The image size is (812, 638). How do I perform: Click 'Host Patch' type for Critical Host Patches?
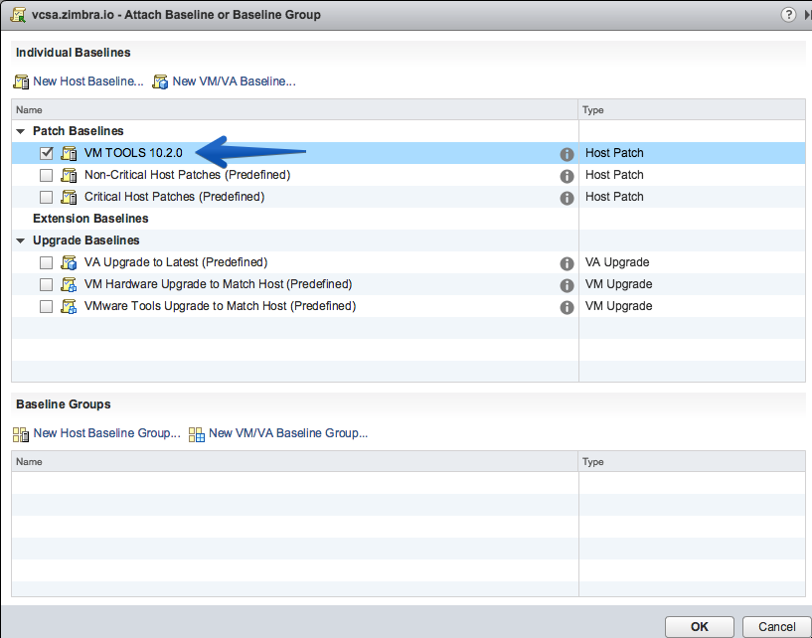[614, 196]
